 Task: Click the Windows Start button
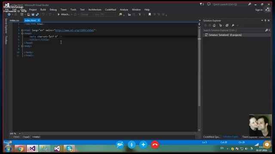click(8, 149)
